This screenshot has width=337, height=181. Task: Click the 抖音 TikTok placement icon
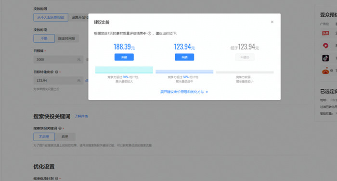325,58
